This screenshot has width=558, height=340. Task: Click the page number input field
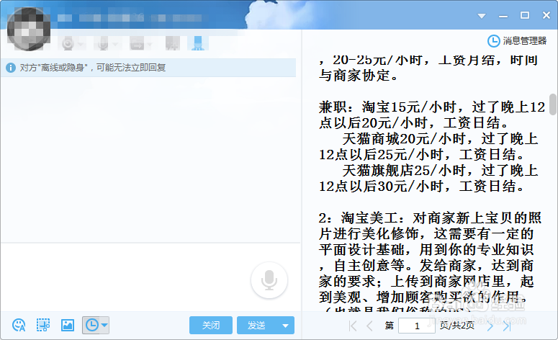pos(417,326)
